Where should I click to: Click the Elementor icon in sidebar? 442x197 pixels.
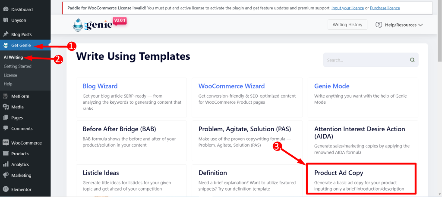[x=5, y=189]
